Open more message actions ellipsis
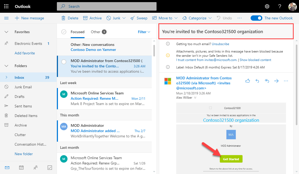This screenshot has width=299, height=174. 286,81
